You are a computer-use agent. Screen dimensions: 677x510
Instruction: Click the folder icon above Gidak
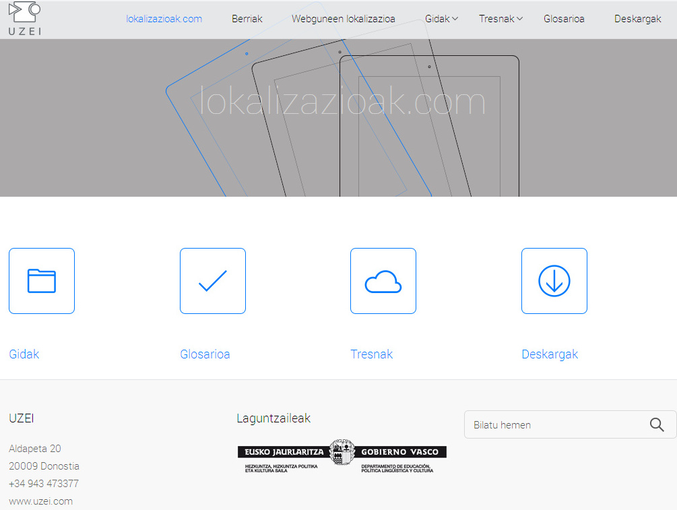(42, 281)
